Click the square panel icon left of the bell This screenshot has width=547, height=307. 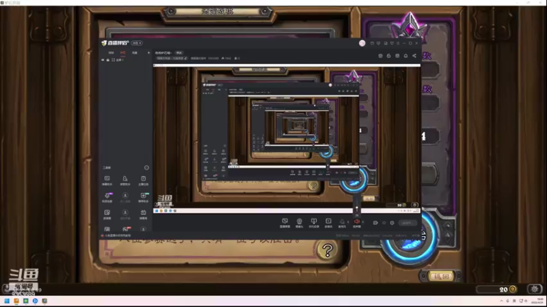tap(397, 56)
